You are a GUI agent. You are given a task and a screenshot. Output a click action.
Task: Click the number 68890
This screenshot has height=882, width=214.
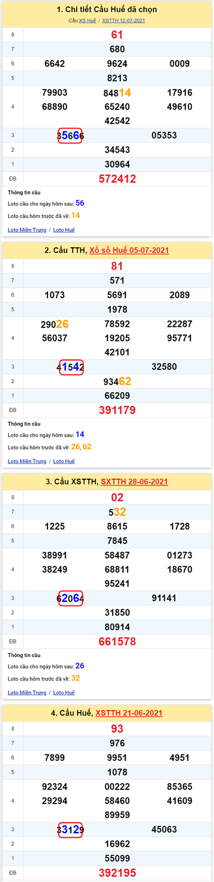55,107
